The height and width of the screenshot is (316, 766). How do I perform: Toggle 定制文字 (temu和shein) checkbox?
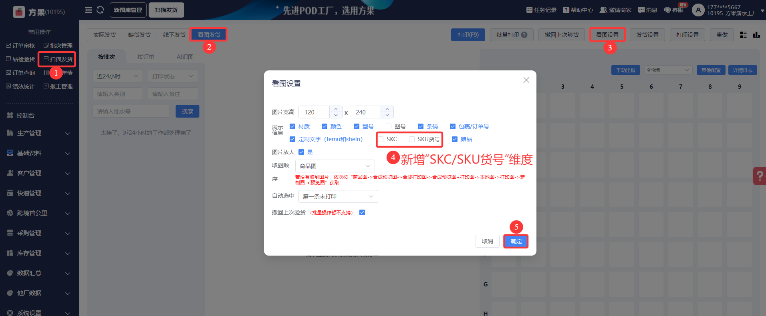coord(292,139)
